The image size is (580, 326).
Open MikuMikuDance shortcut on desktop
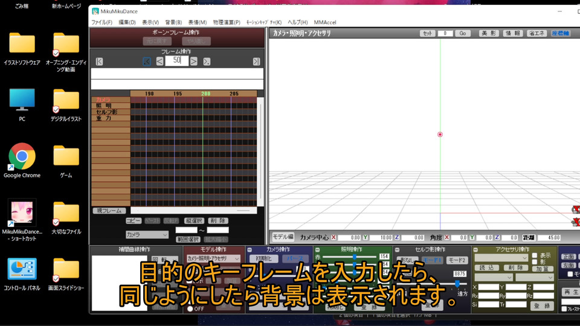(x=22, y=220)
